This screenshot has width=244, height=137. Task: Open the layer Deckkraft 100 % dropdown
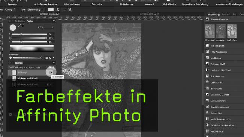23,67
